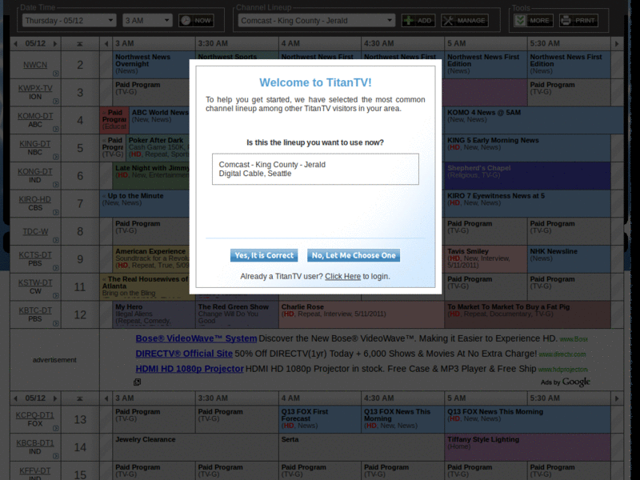
Task: Open the HDMI HD 1080p Projector ad link
Action: coord(190,369)
